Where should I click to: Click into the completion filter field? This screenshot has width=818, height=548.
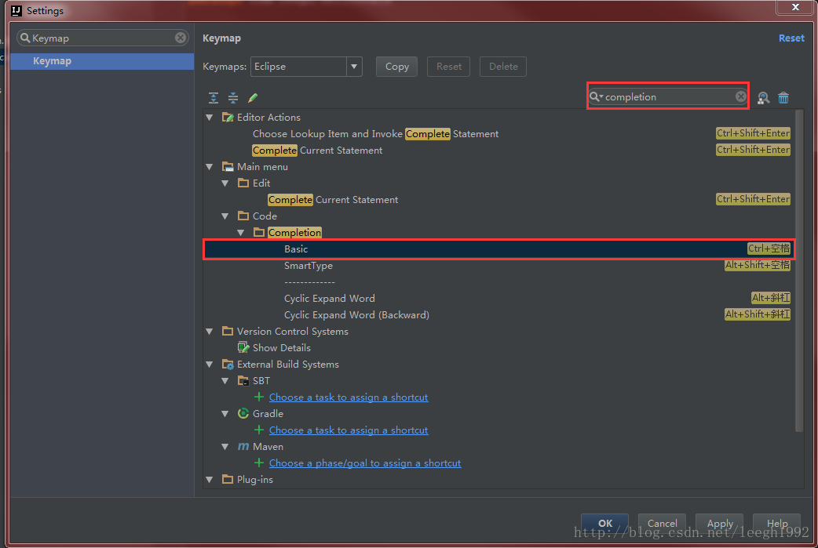(668, 96)
